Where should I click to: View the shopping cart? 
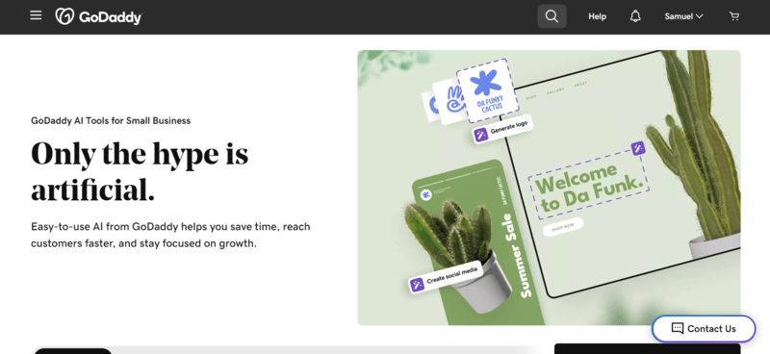point(734,16)
